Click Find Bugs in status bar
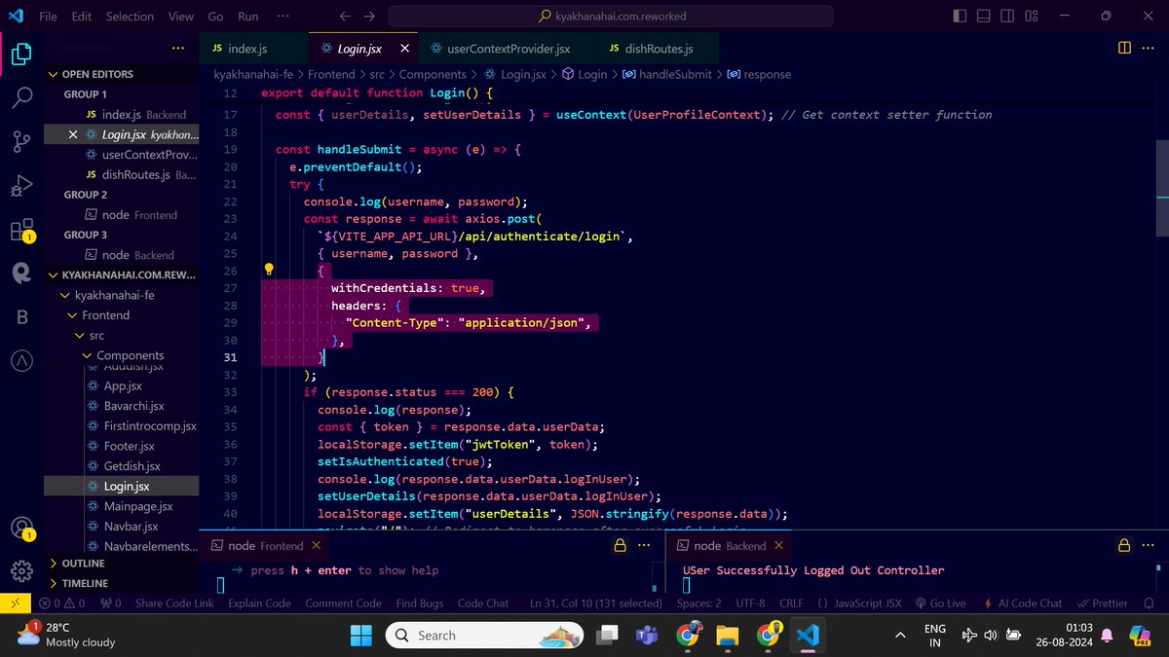The image size is (1169, 657). tap(420, 603)
